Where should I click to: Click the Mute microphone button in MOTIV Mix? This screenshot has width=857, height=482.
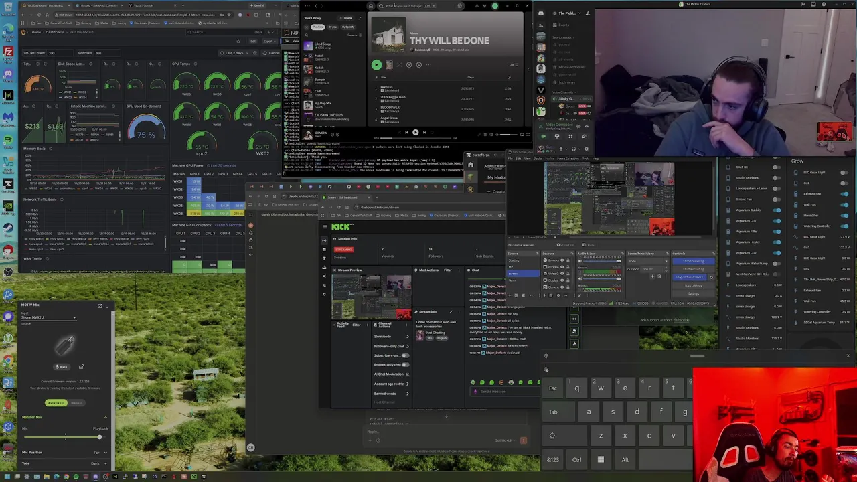tap(62, 367)
